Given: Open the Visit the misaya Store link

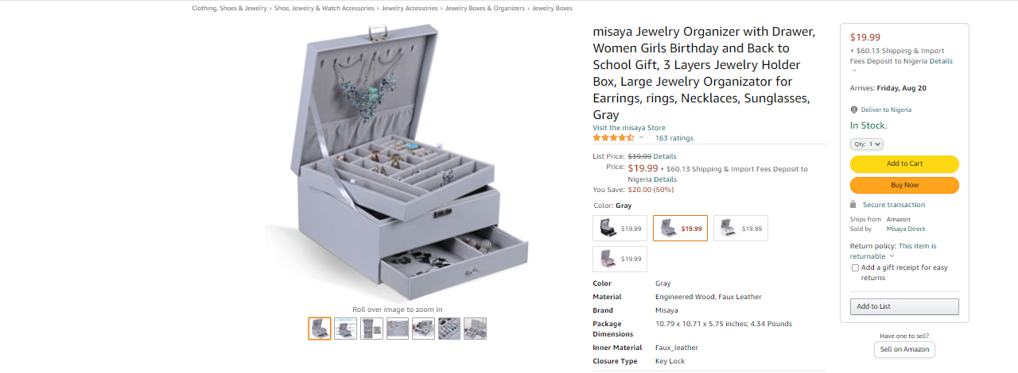Looking at the screenshot, I should point(629,128).
